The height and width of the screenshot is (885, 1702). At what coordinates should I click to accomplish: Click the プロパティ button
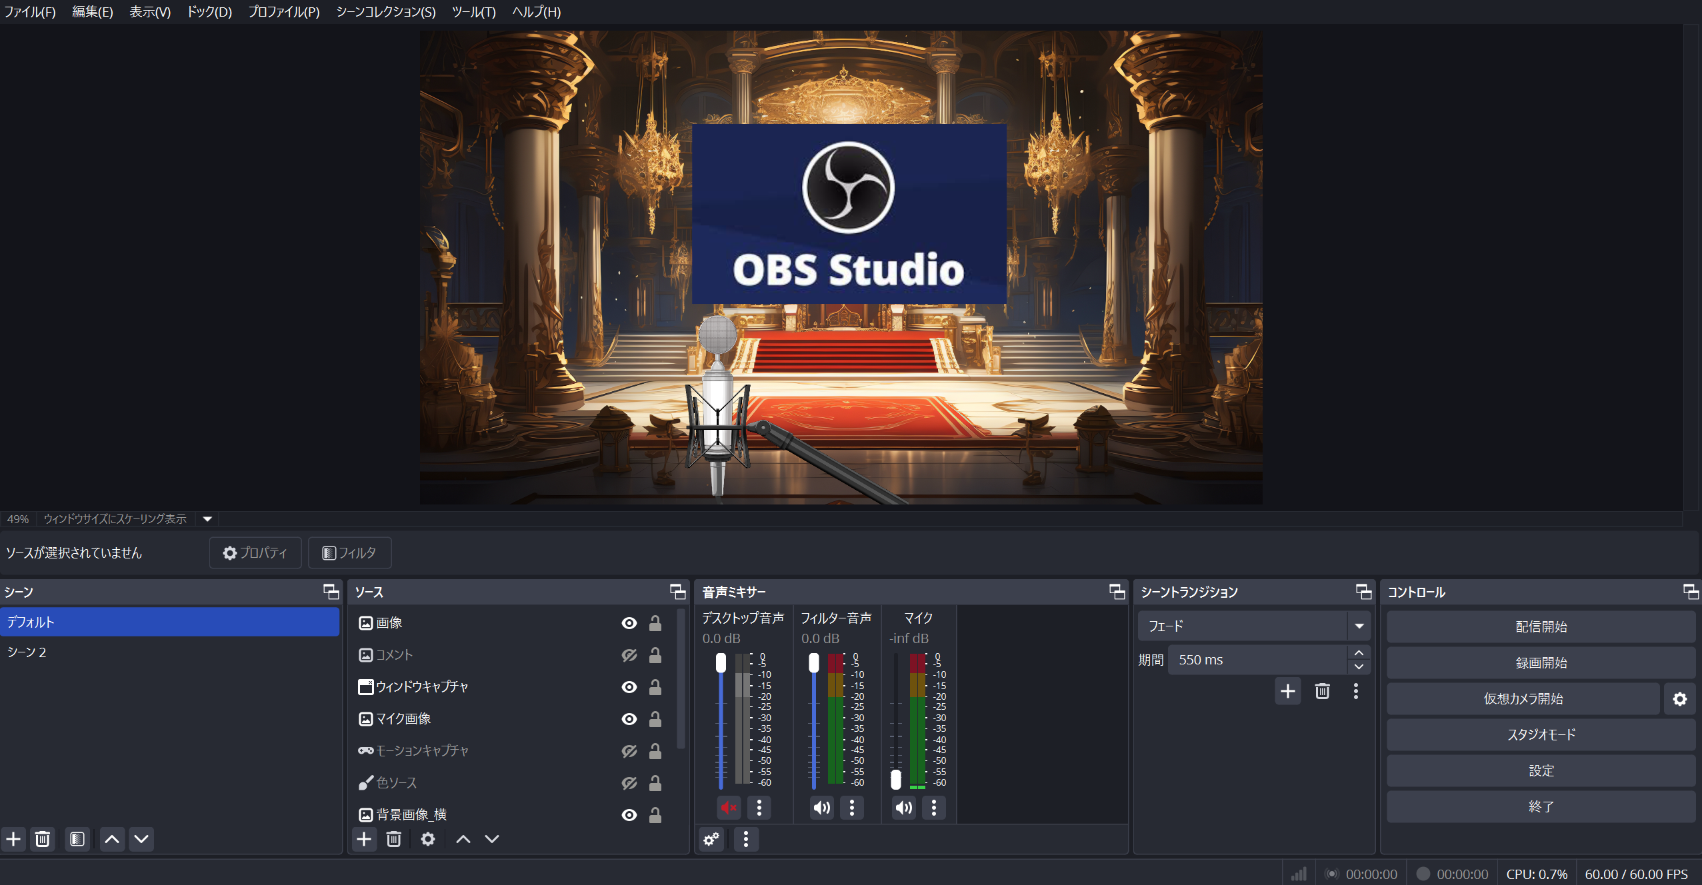click(255, 553)
